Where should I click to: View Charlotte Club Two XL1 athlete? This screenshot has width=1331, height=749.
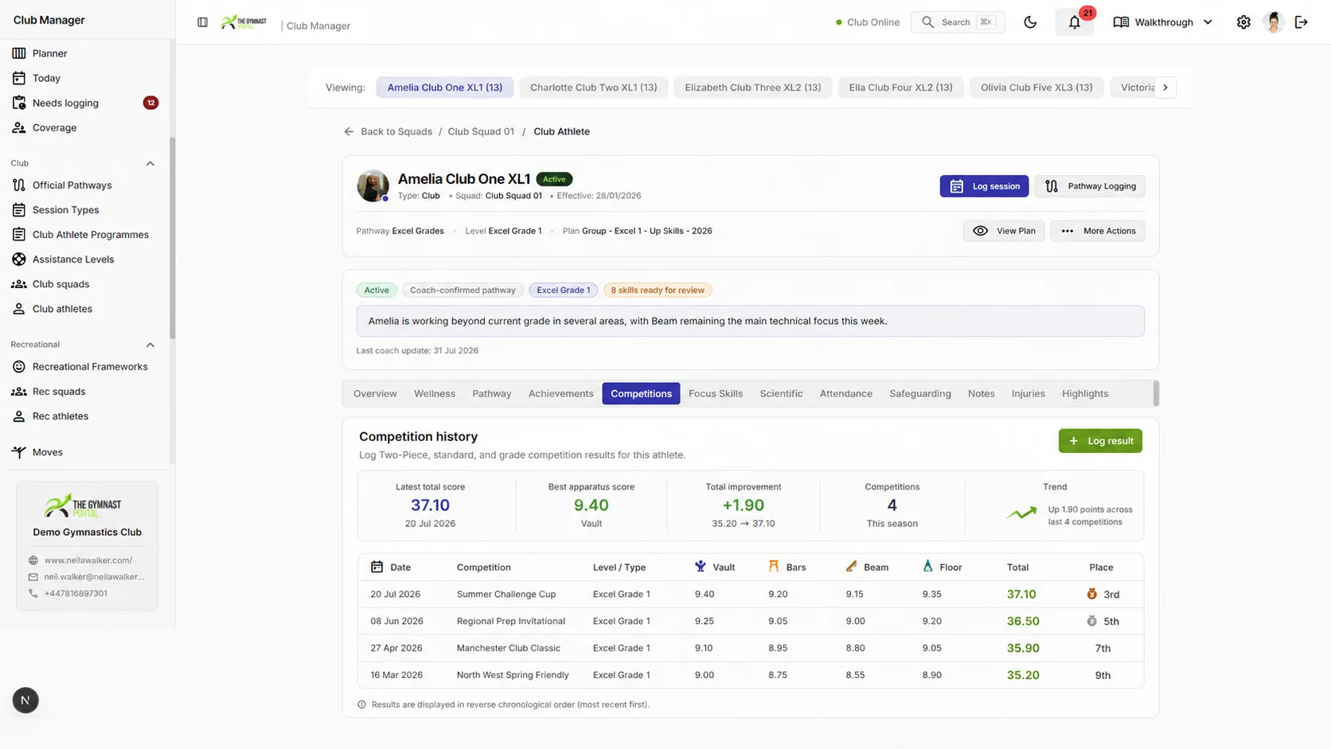point(593,88)
